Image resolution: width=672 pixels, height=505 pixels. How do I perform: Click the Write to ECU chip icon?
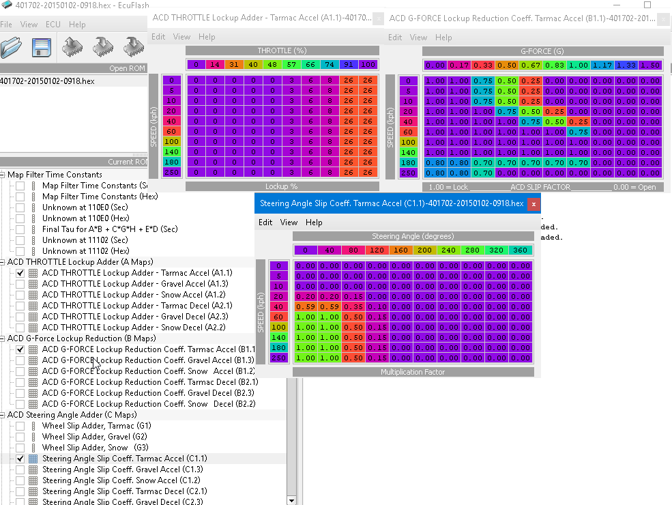pos(104,47)
